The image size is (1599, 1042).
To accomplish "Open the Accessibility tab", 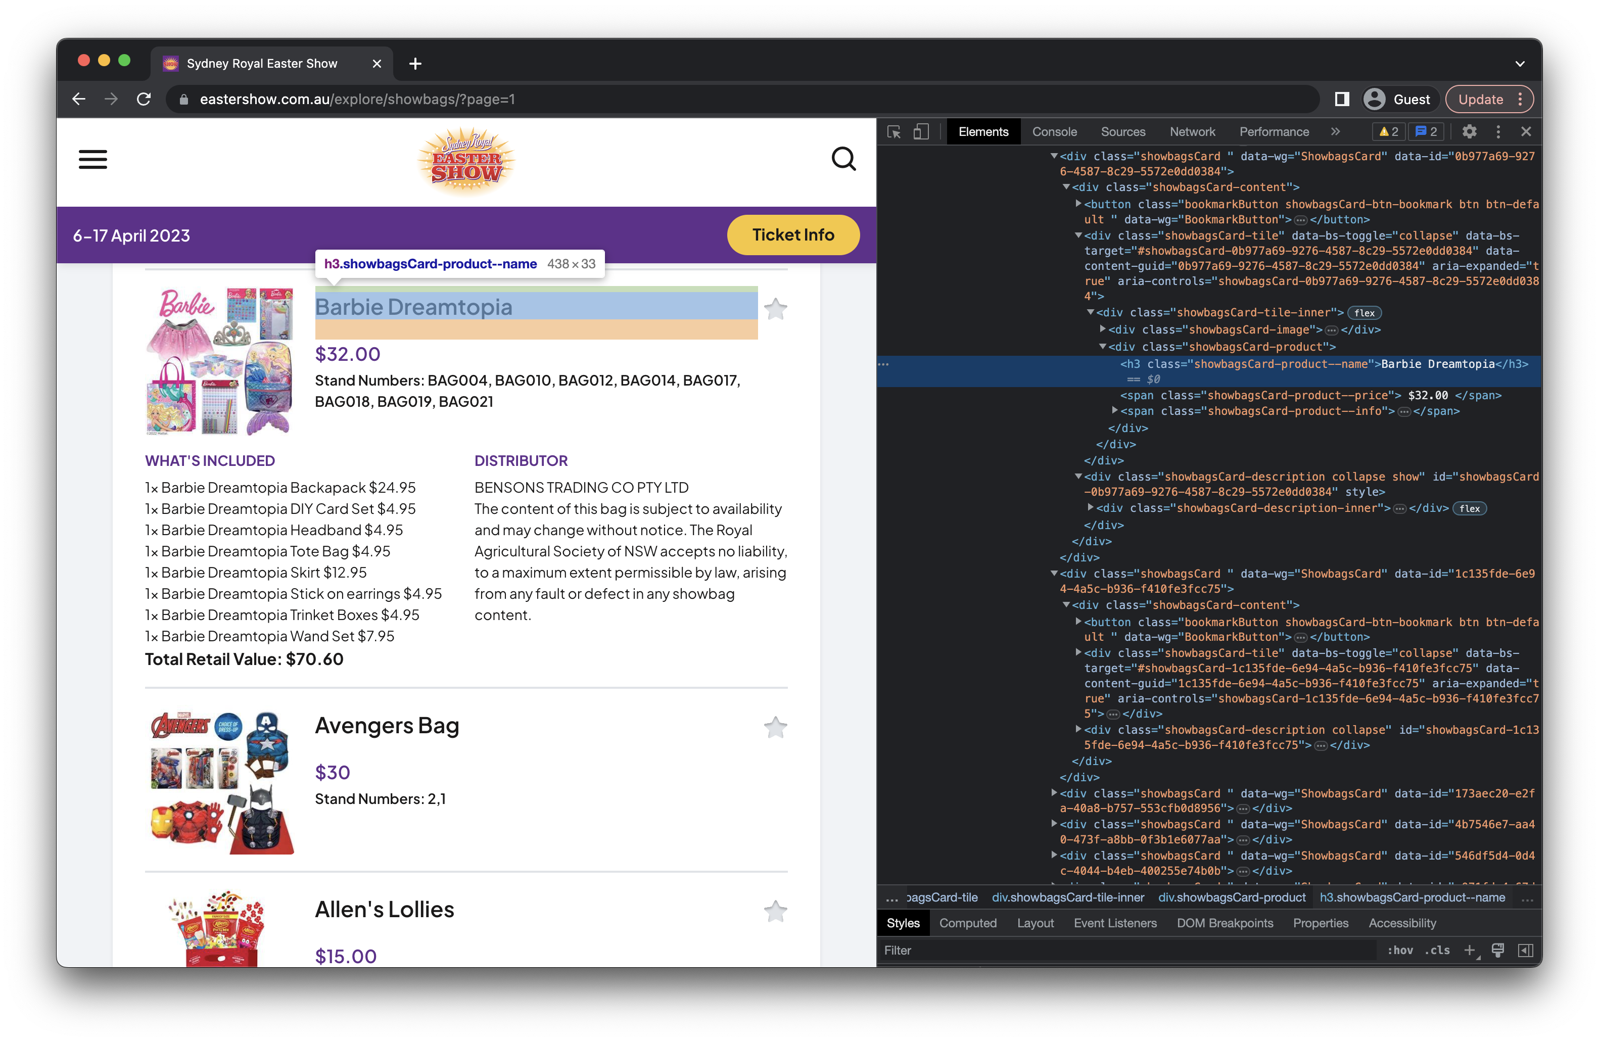I will [1402, 923].
